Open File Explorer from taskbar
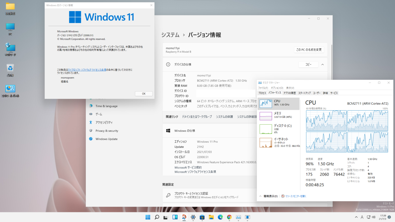This screenshot has width=395, height=222. (x=211, y=217)
